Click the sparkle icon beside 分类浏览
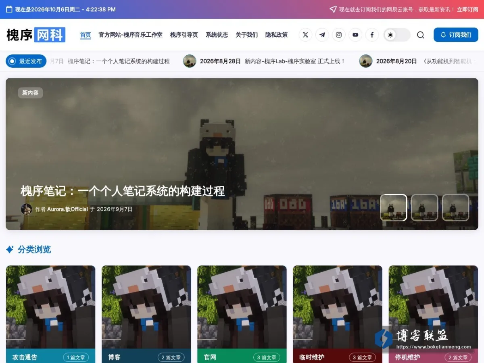Screen dimensions: 484x363 pos(10,250)
